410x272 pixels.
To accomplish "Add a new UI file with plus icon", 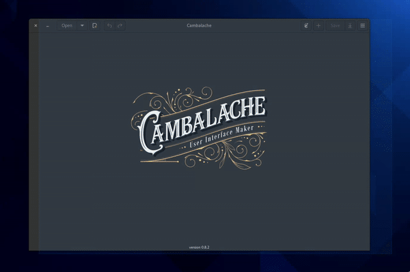I will 318,25.
